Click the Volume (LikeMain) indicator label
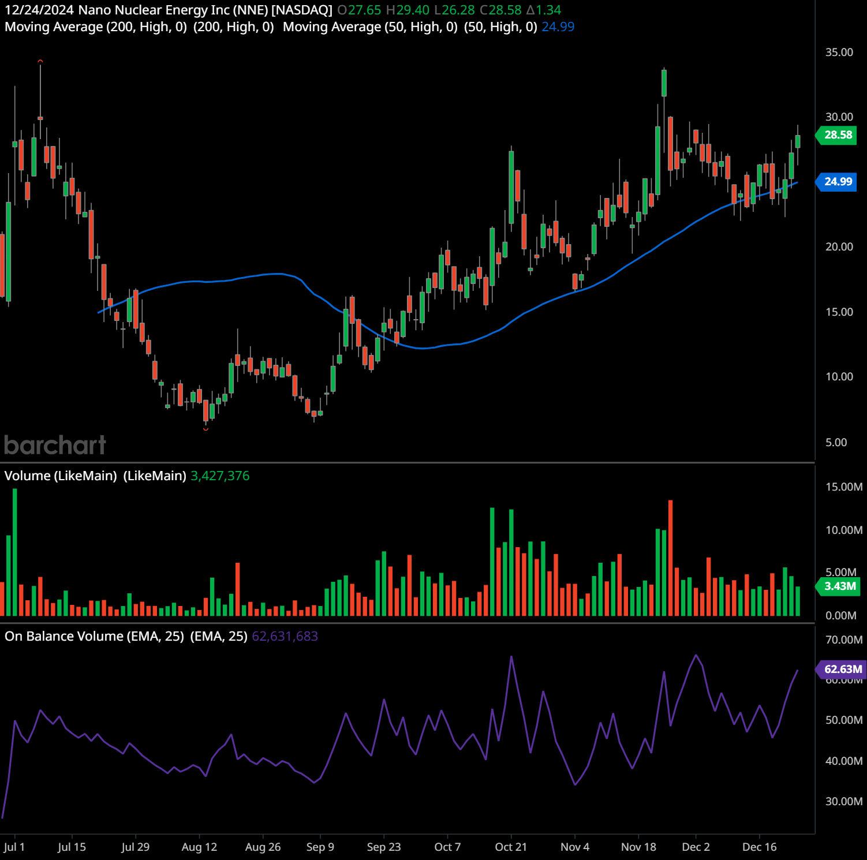867x860 pixels. (x=61, y=476)
